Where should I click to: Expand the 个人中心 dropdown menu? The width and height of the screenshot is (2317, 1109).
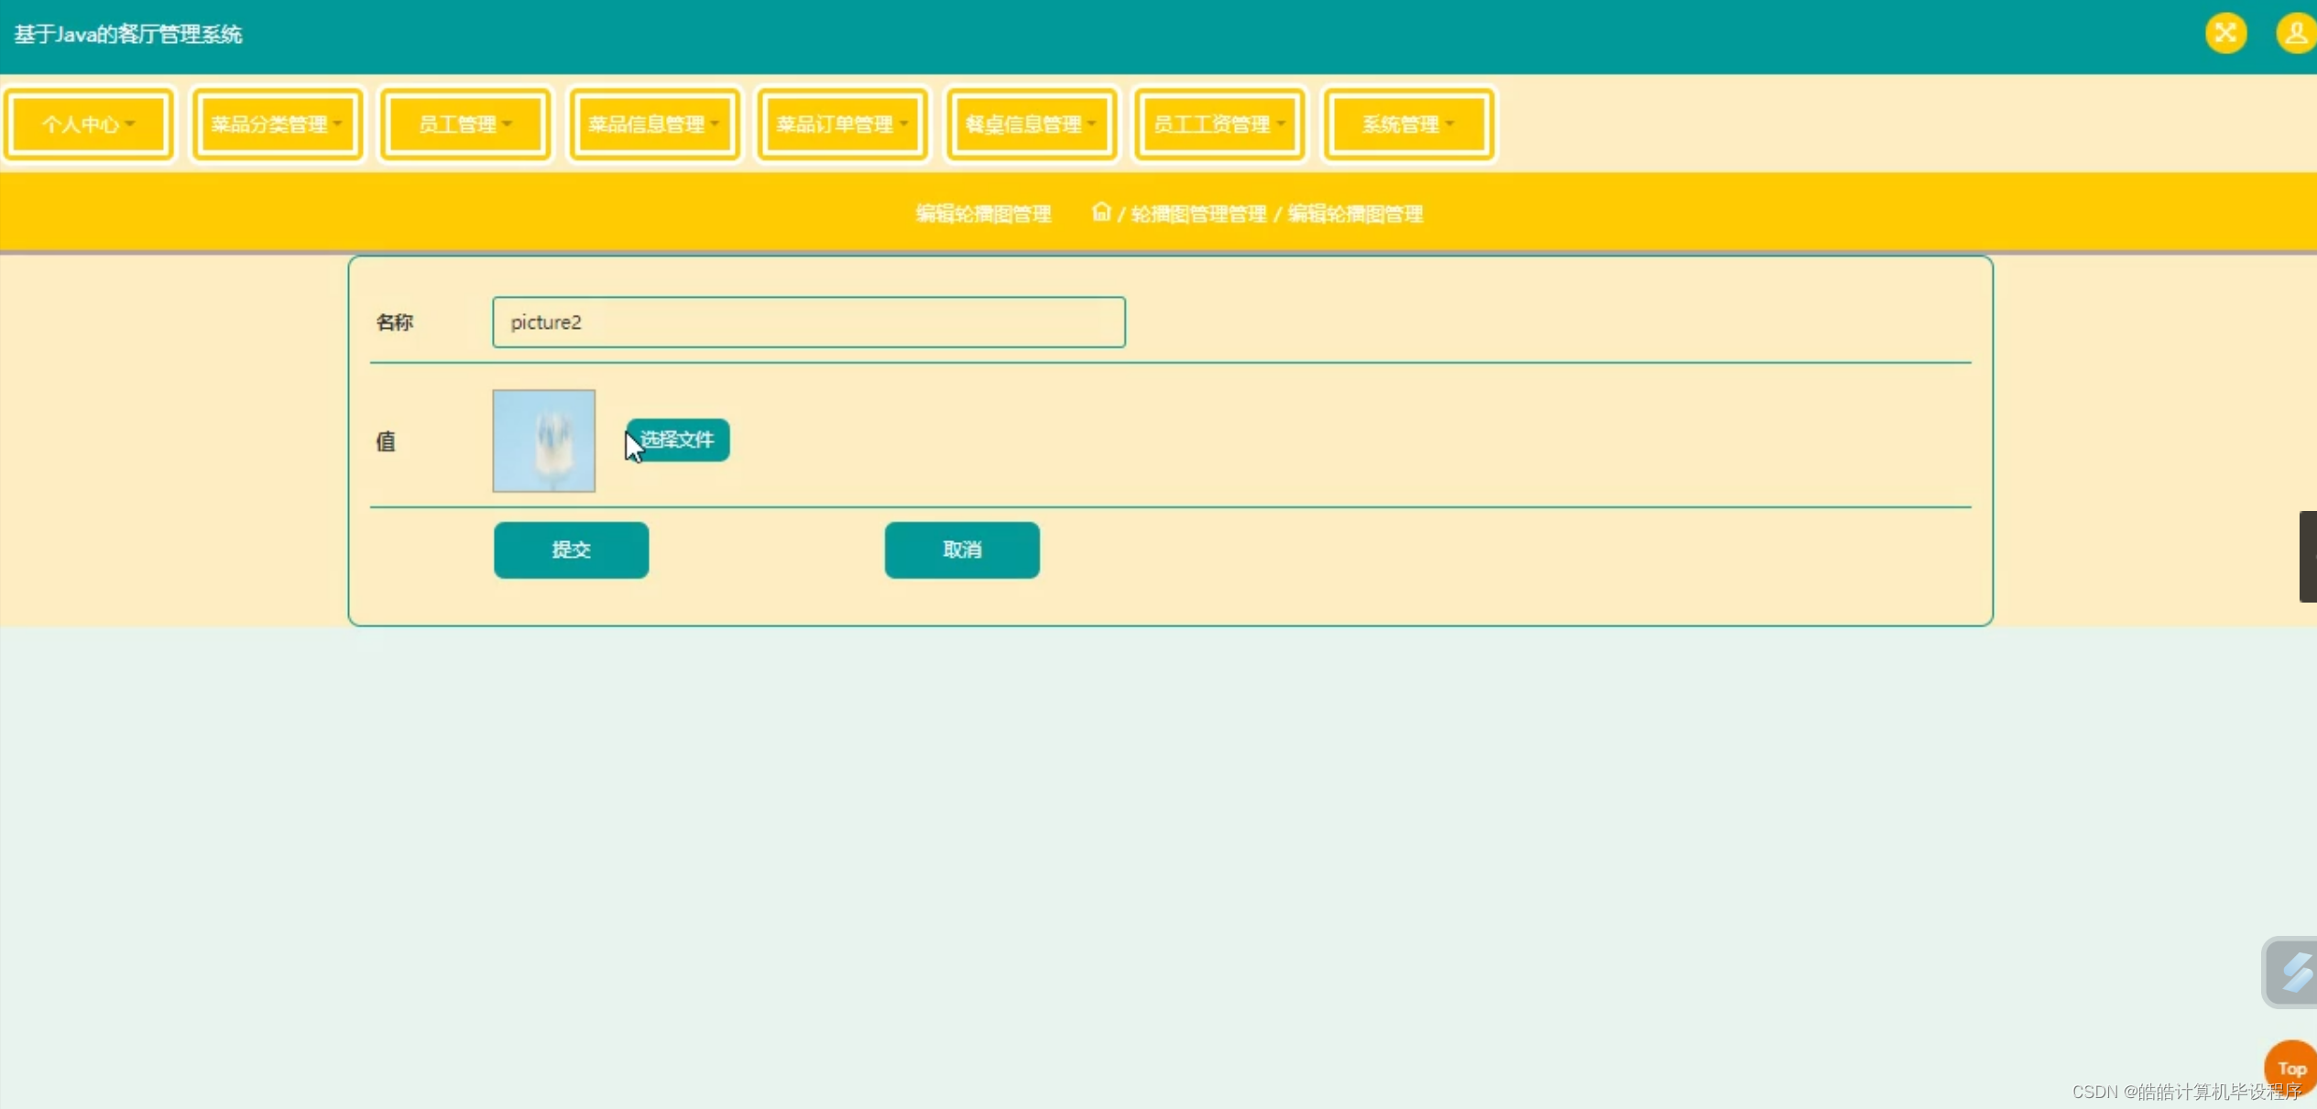pos(88,125)
